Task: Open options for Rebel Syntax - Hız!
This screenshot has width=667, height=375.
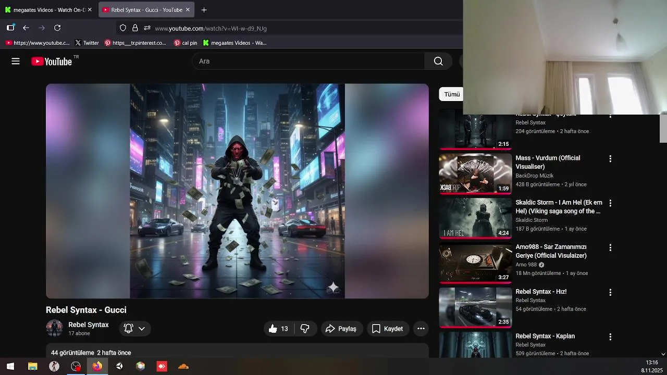Action: (x=610, y=293)
